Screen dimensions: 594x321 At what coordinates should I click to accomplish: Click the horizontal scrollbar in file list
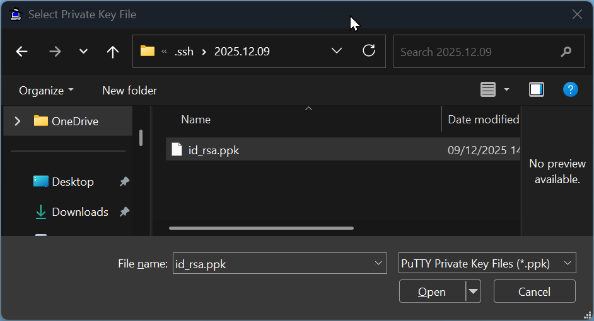click(261, 228)
